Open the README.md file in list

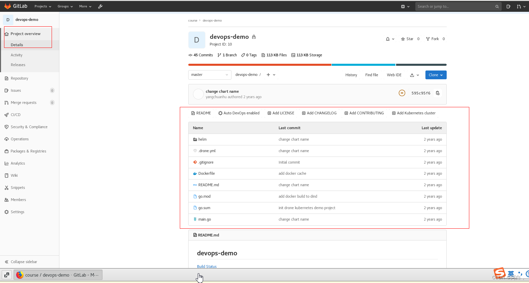point(208,185)
